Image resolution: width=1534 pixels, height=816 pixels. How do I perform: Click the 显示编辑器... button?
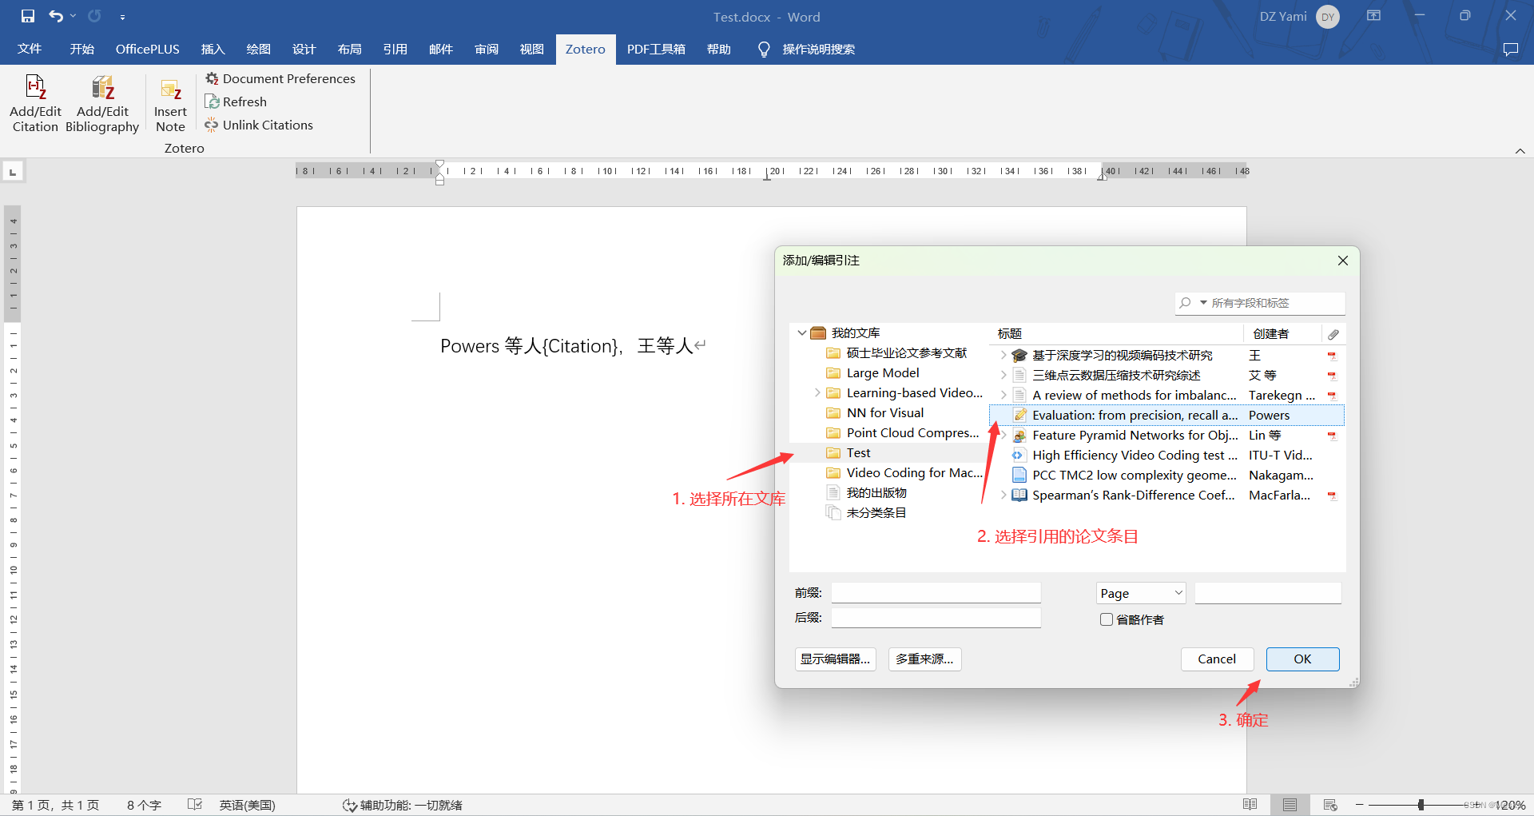835,659
